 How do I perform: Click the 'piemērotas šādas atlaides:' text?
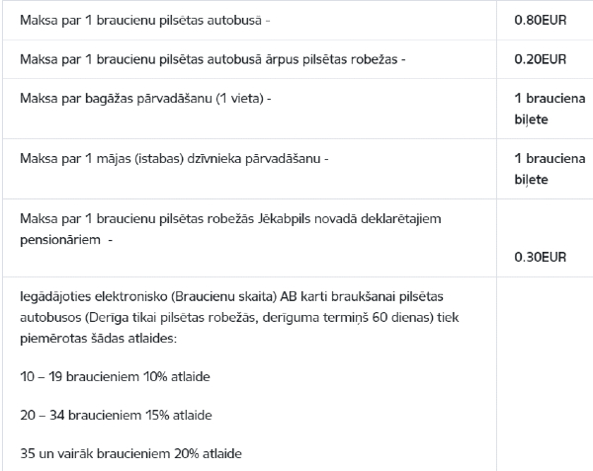pos(98,338)
